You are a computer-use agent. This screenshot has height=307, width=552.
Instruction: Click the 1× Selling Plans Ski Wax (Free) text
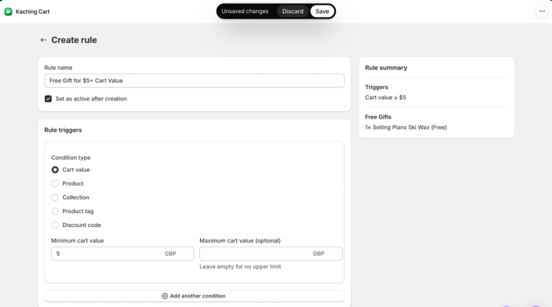(x=406, y=128)
